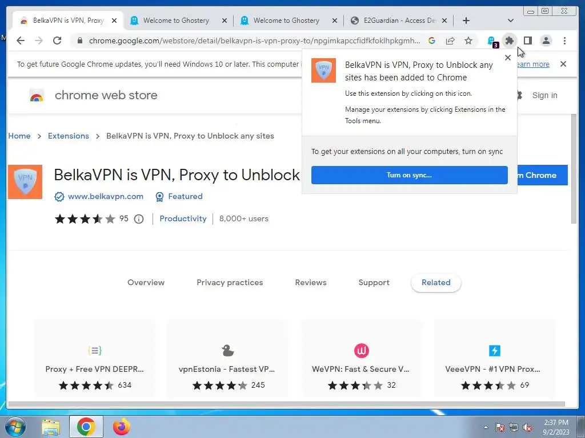This screenshot has height=438, width=585.
Task: View site information lock icon
Action: pos(80,40)
